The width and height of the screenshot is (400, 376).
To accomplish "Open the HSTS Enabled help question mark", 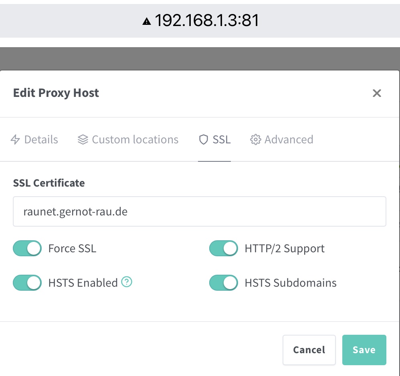I will (x=126, y=282).
